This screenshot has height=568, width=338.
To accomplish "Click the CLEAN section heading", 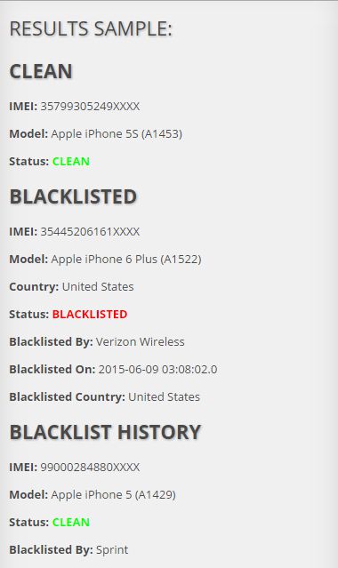I will coord(41,71).
